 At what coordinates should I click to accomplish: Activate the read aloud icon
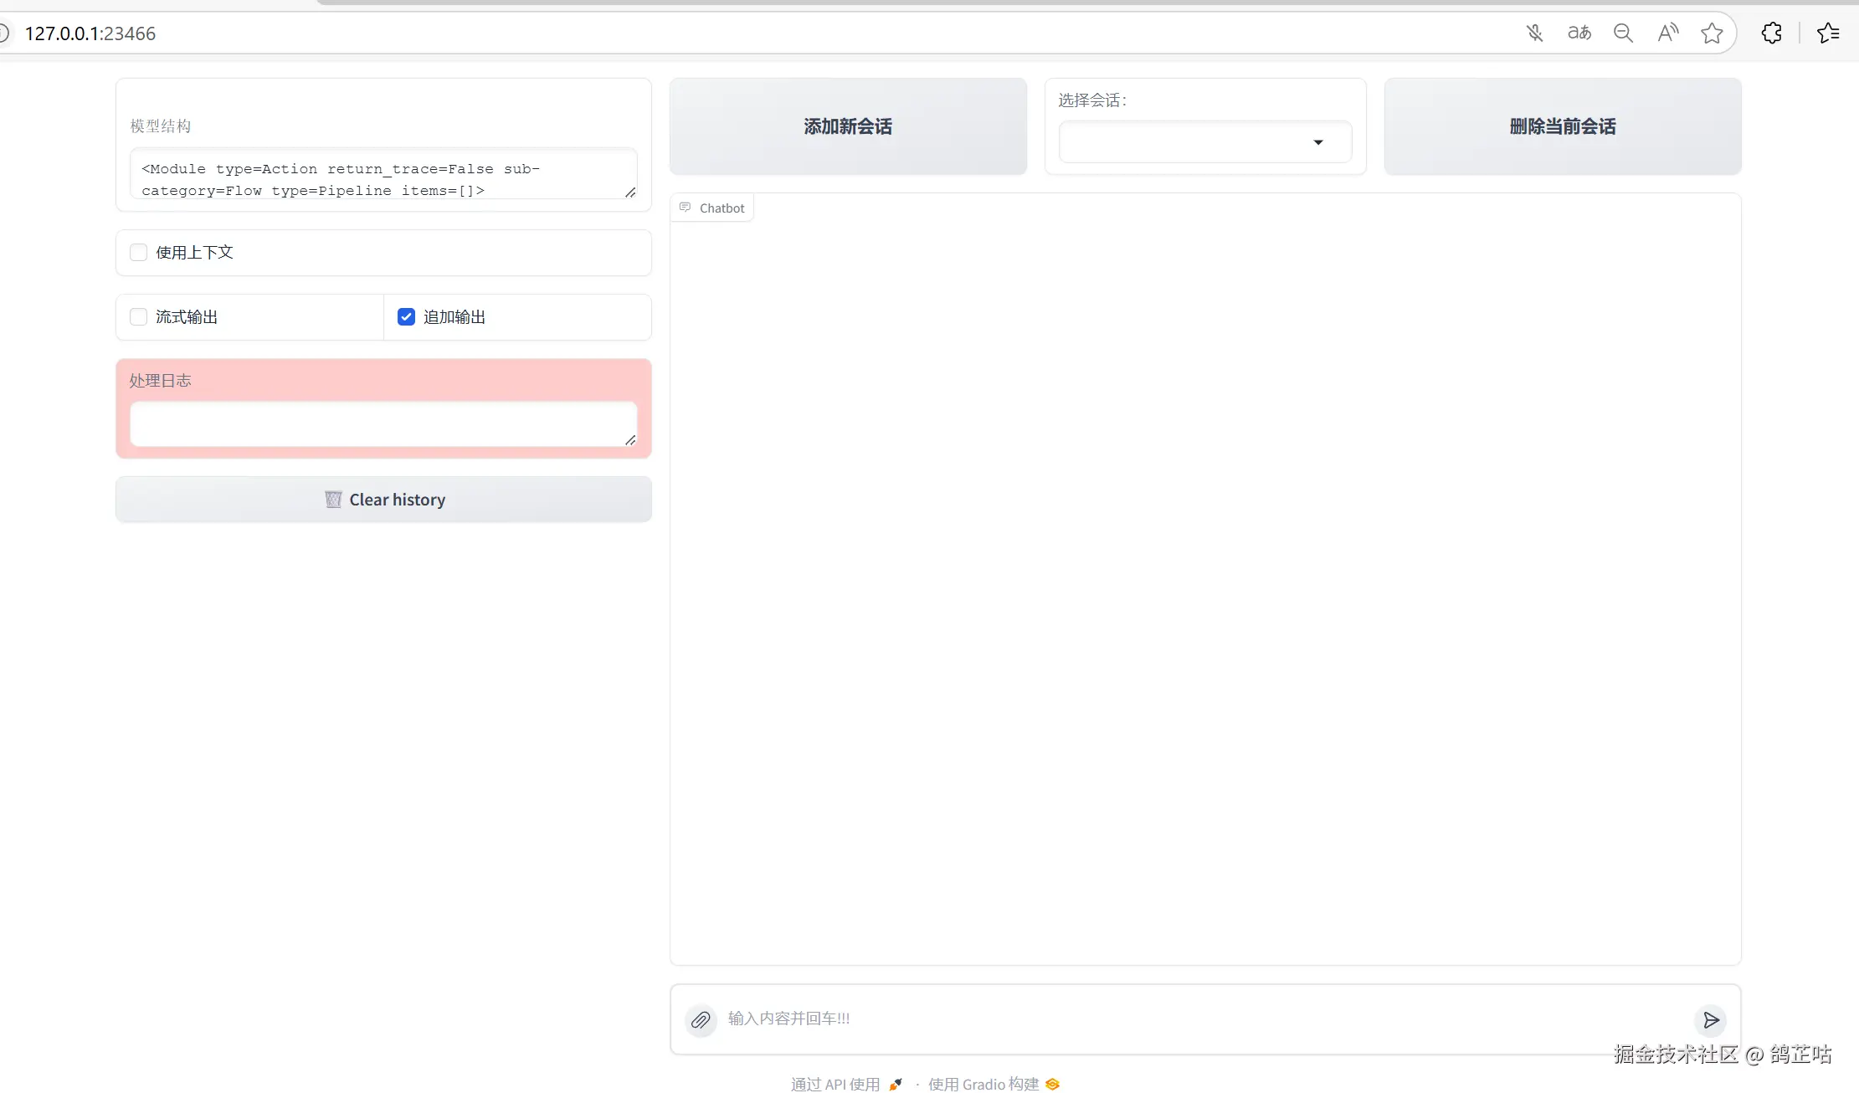(x=1667, y=33)
